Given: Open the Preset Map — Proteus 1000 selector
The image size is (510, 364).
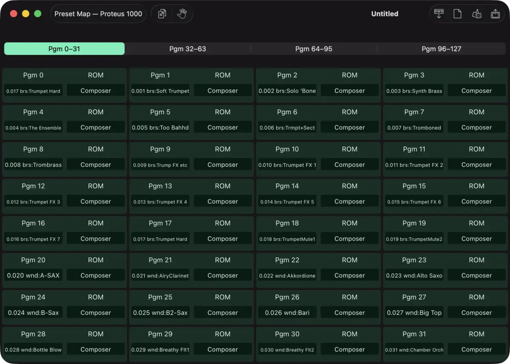Looking at the screenshot, I should tap(98, 14).
